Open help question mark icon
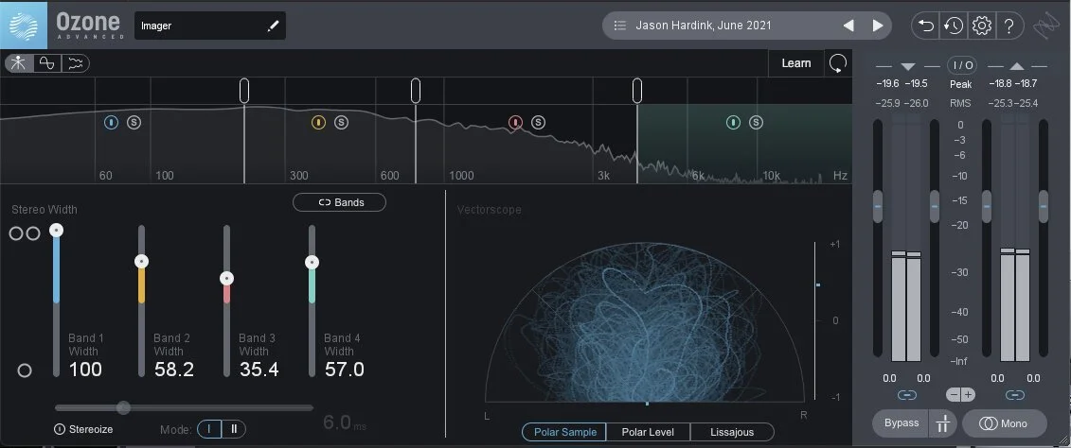Image resolution: width=1071 pixels, height=448 pixels. 1009,26
